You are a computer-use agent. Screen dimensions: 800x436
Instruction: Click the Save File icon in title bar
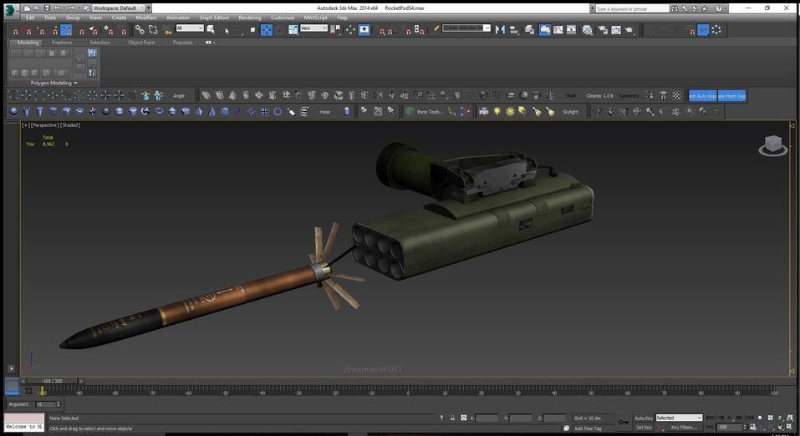tap(46, 8)
